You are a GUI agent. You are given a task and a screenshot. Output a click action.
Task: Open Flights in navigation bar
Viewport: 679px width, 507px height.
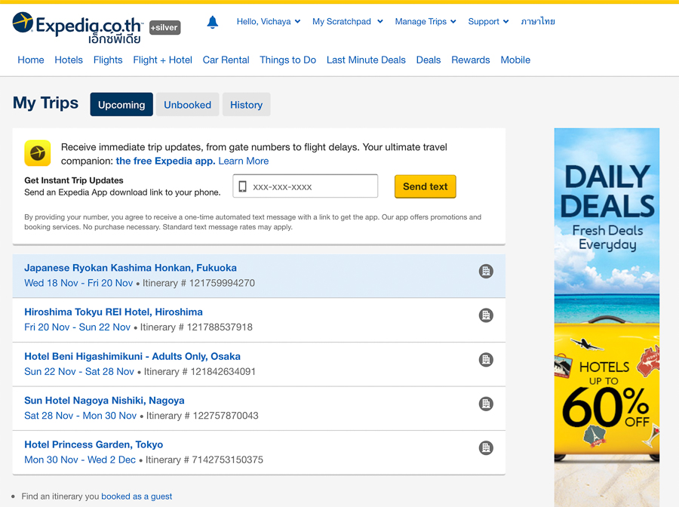108,60
